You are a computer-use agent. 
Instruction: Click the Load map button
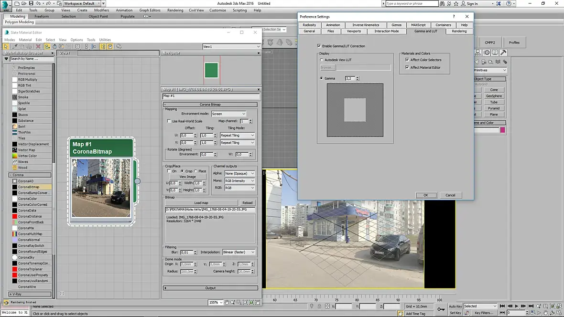pyautogui.click(x=201, y=202)
